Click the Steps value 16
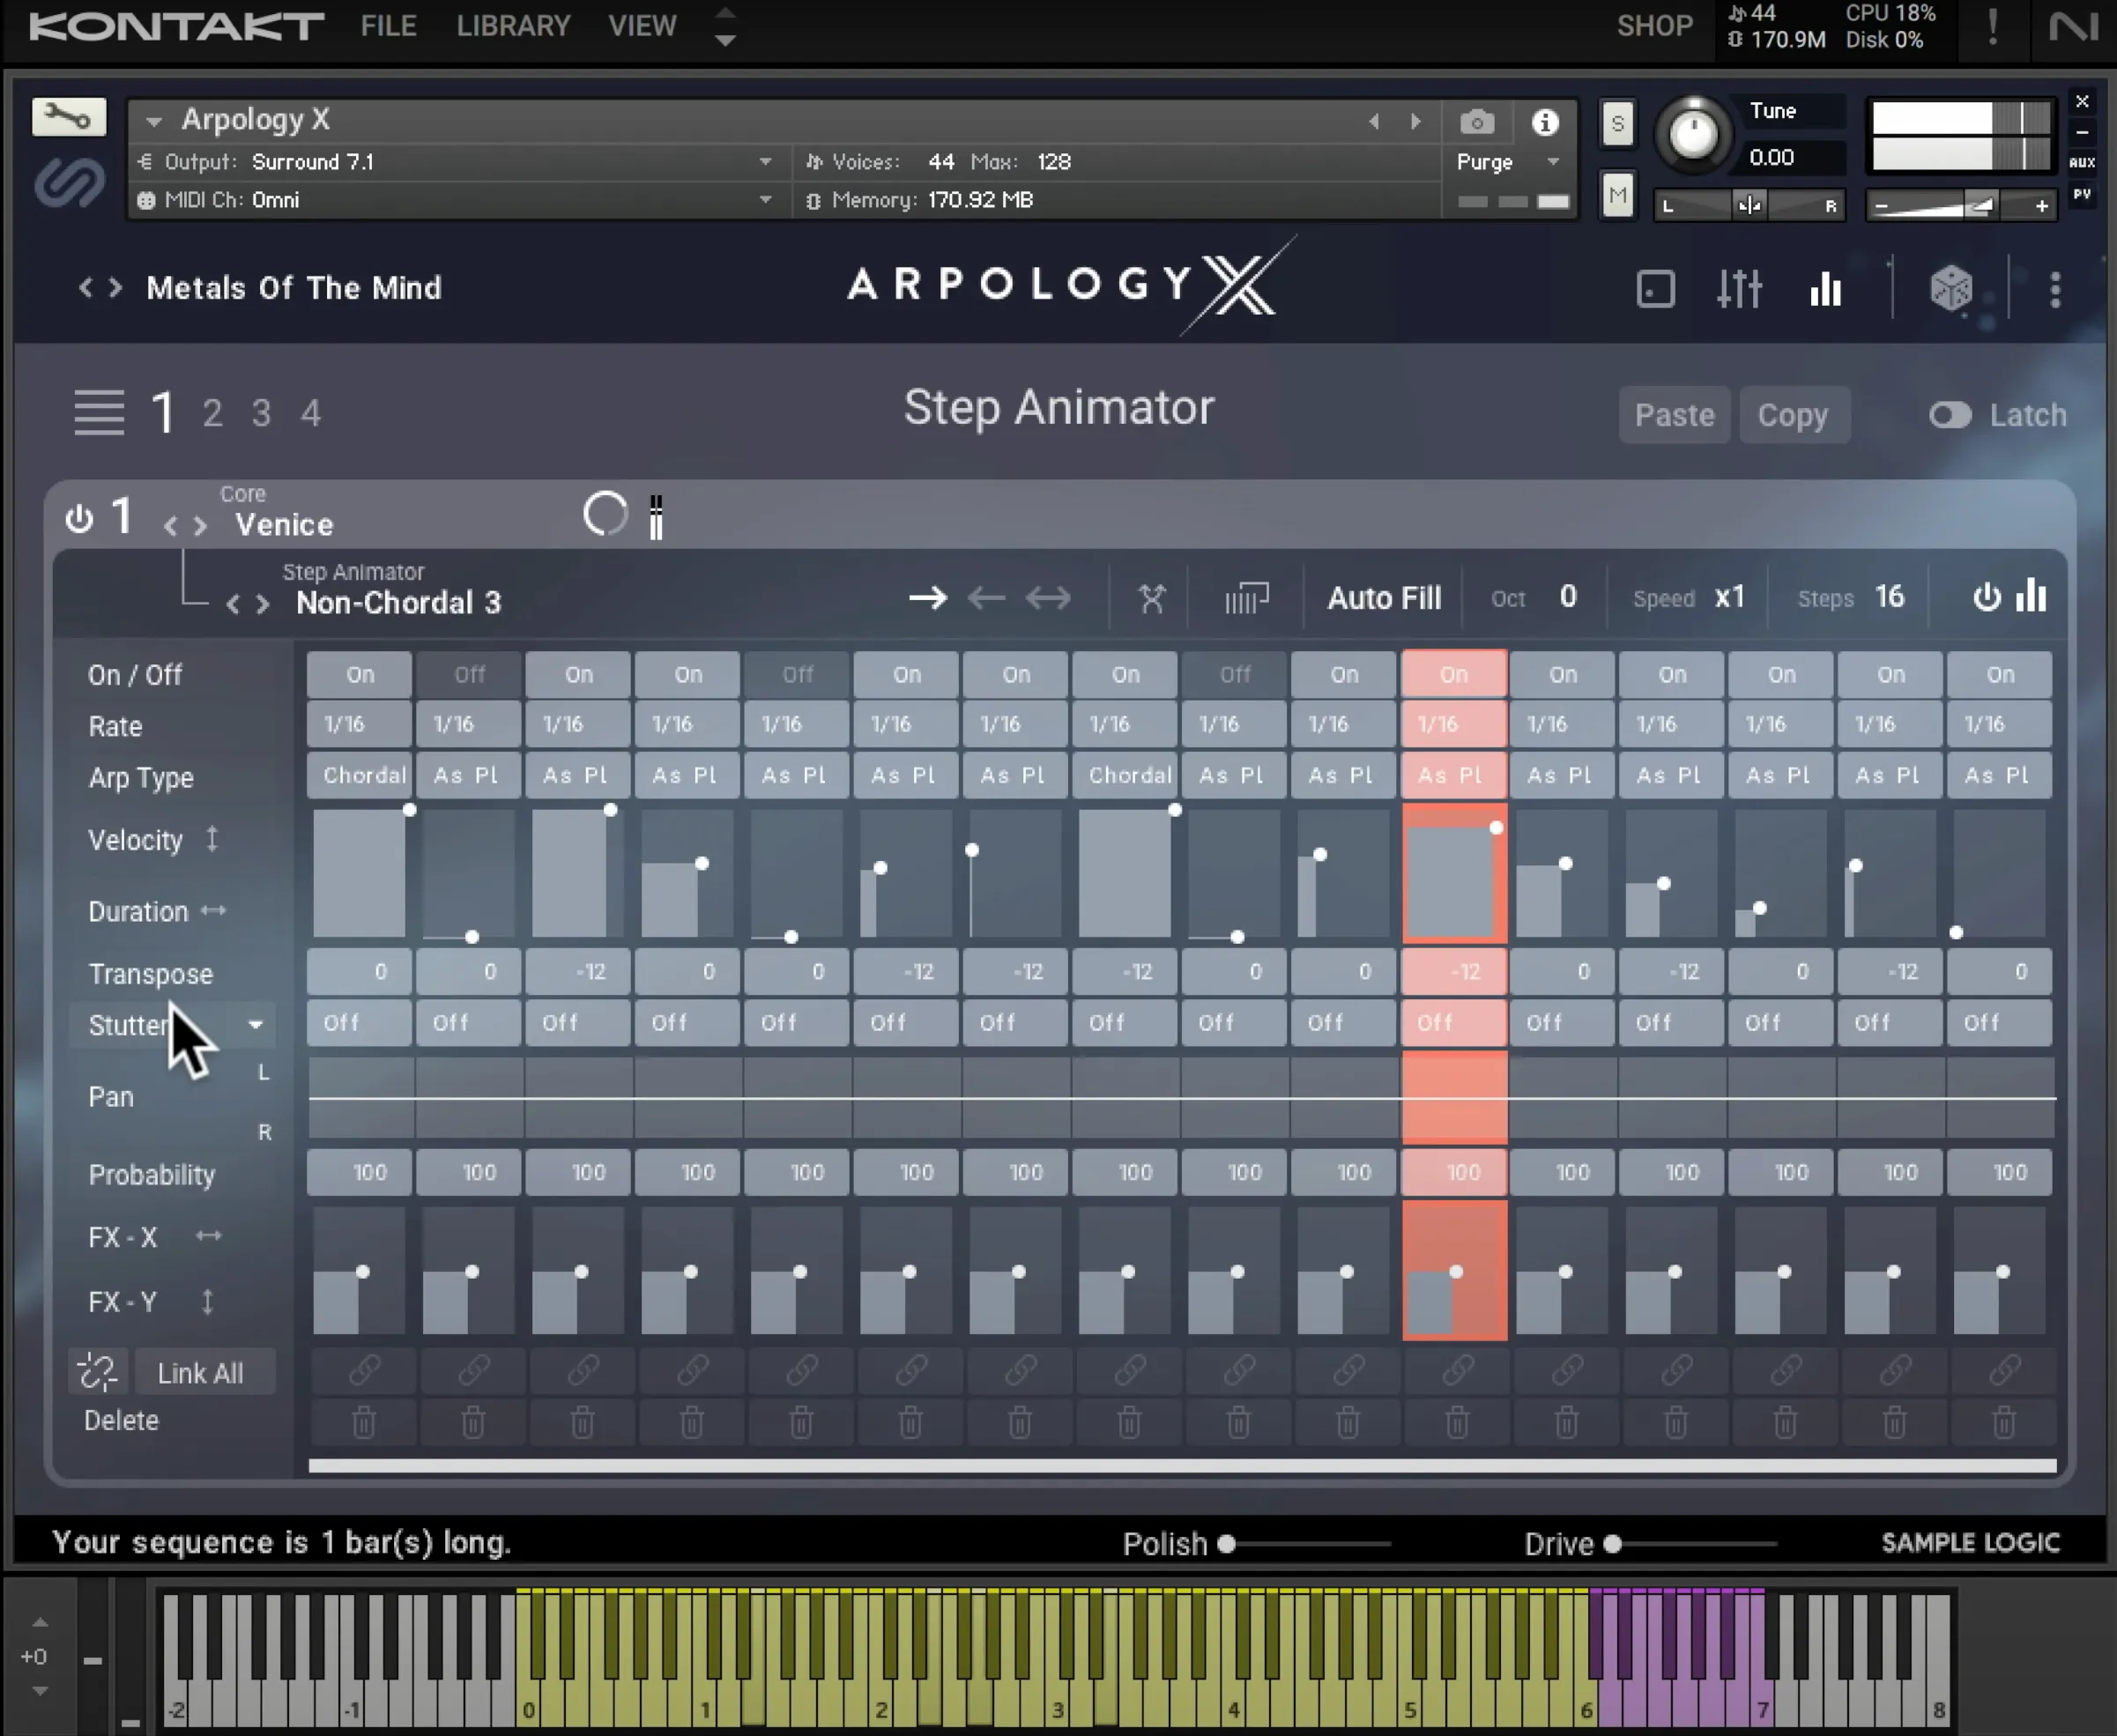The height and width of the screenshot is (1736, 2117). click(1889, 597)
